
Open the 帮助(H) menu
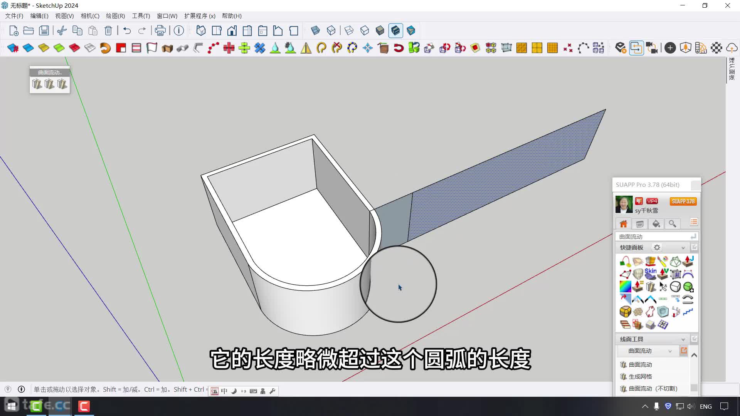coord(232,16)
